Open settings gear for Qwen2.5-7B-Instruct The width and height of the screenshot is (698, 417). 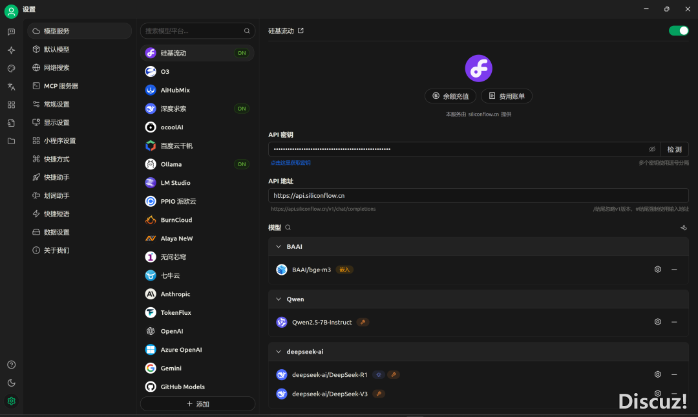[x=657, y=322]
